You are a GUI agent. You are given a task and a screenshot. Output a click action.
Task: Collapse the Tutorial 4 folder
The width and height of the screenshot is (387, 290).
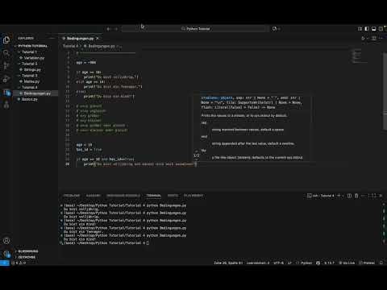[29, 87]
